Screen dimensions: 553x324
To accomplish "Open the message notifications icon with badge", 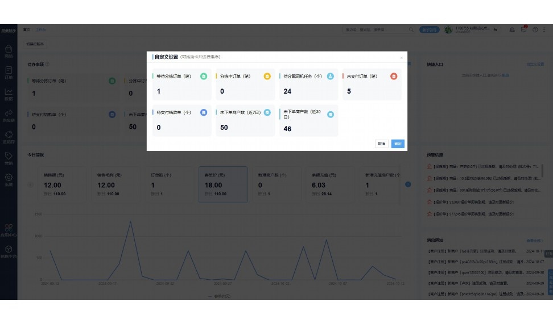I will click(x=524, y=29).
